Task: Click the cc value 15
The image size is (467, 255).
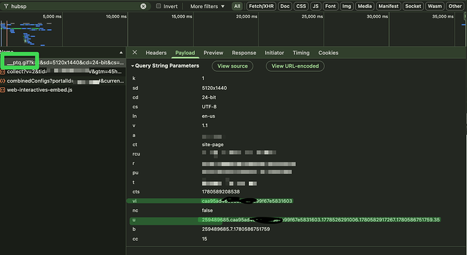Action: [204, 239]
